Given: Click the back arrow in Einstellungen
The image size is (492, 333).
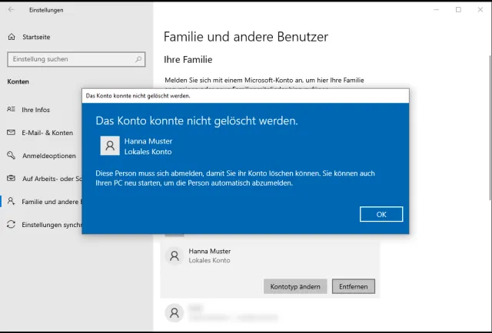Looking at the screenshot, I should click(x=12, y=10).
